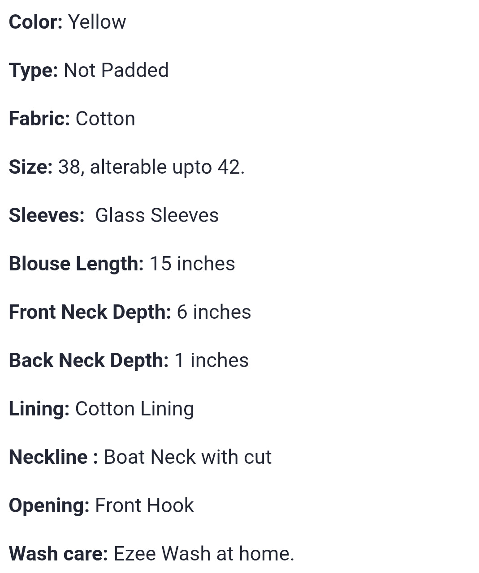This screenshot has height=573, width=479.
Task: Click the 'Cotton' fabric value
Action: [x=105, y=119]
